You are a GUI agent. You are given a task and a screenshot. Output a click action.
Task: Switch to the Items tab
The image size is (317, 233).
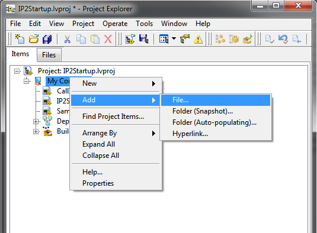[20, 54]
